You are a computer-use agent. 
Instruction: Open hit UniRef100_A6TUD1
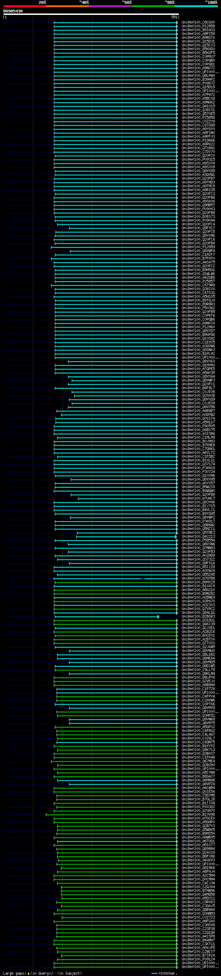[x=198, y=842]
